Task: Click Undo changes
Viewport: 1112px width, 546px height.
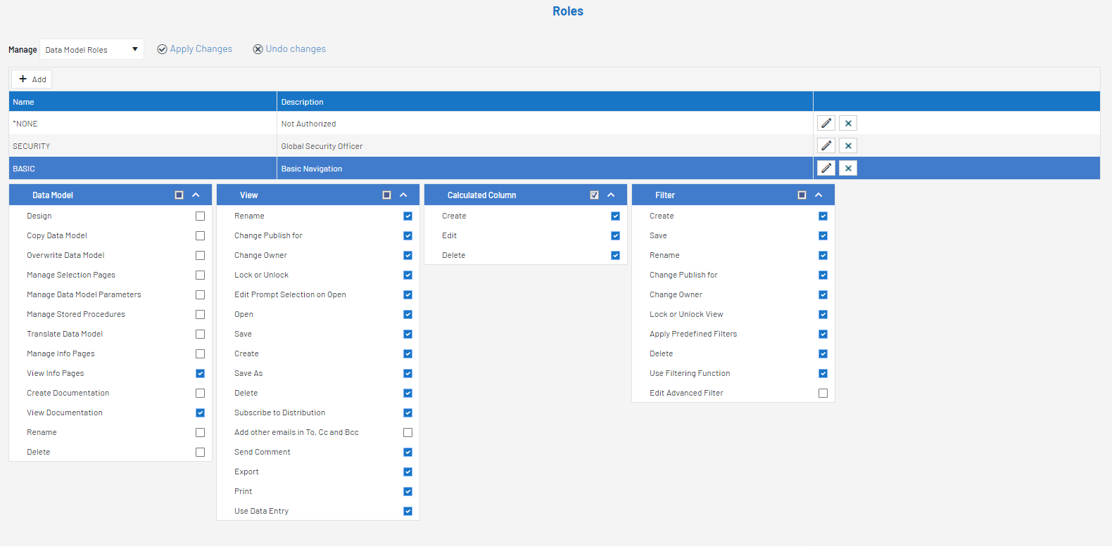Action: [x=289, y=49]
